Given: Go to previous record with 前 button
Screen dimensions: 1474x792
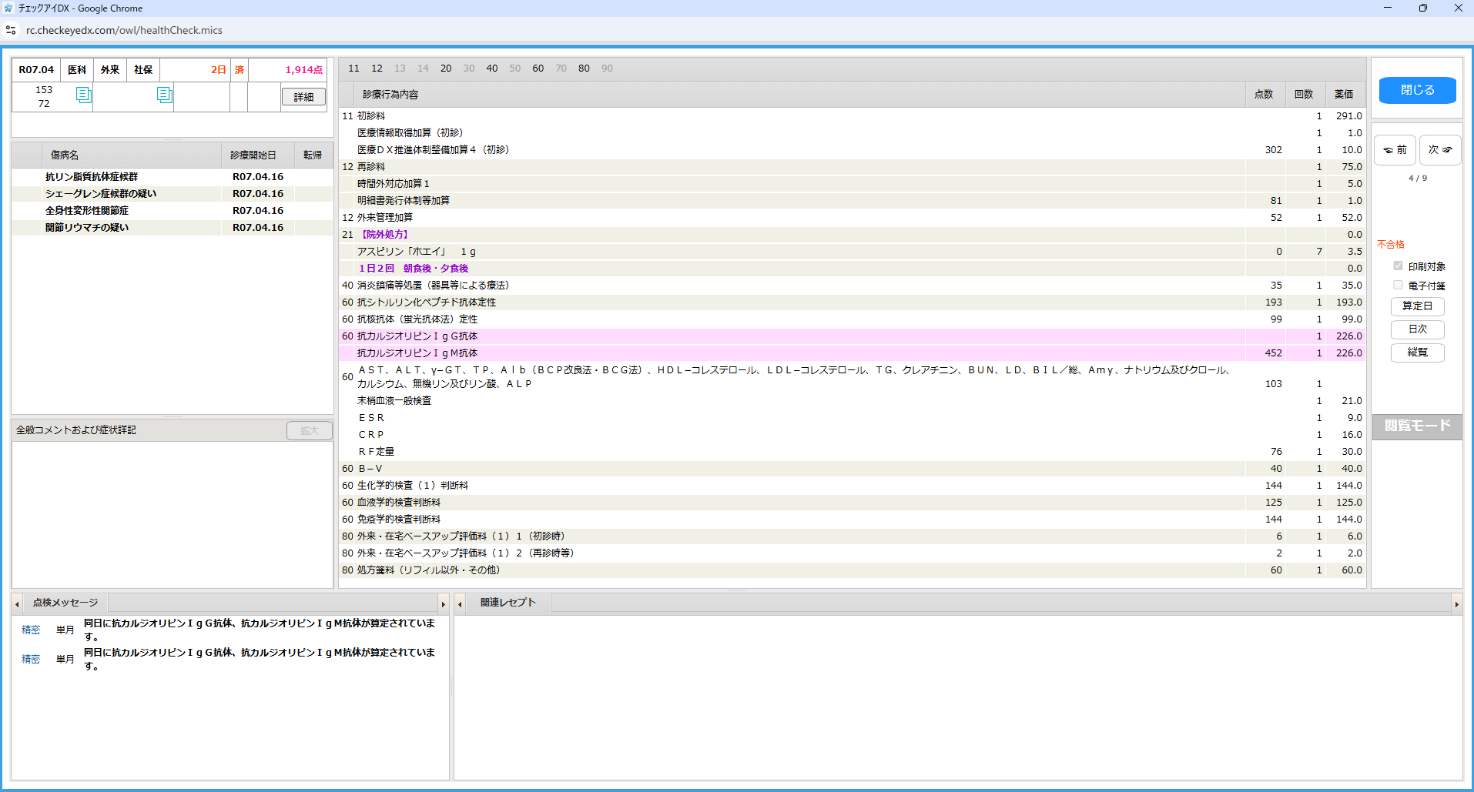Looking at the screenshot, I should coord(1395,150).
